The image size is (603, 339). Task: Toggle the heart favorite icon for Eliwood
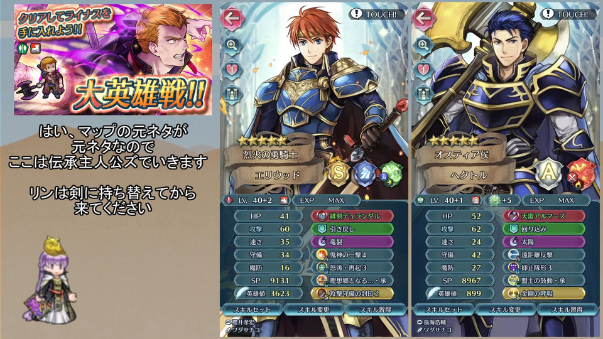[x=232, y=70]
